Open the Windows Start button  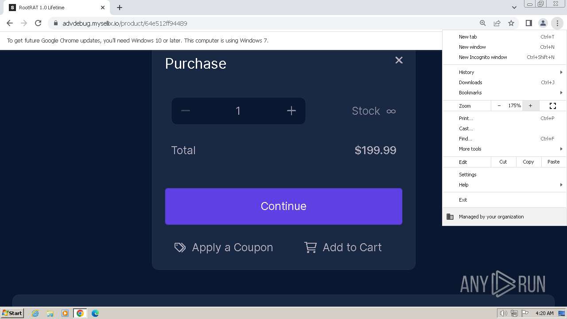pyautogui.click(x=12, y=313)
